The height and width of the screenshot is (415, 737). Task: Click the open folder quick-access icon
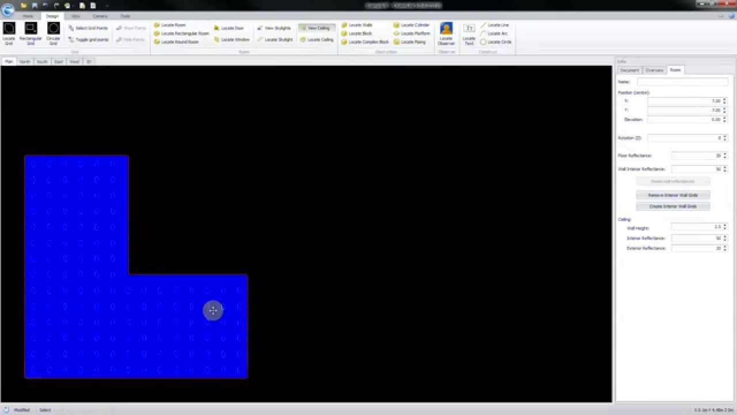coord(24,6)
